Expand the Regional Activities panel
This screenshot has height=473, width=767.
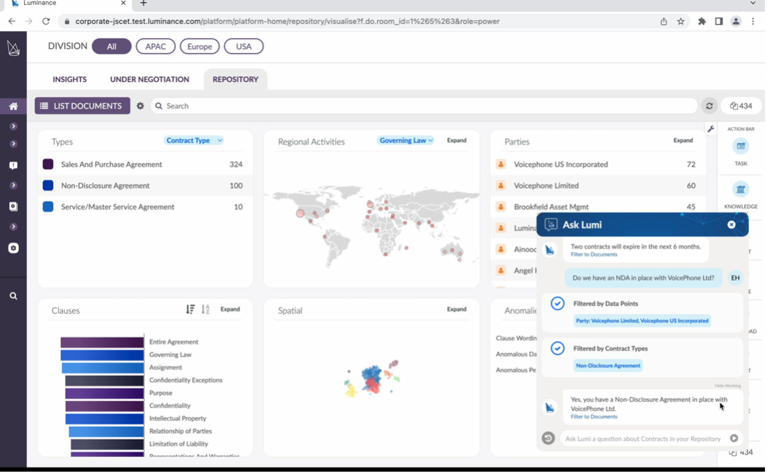coord(456,140)
